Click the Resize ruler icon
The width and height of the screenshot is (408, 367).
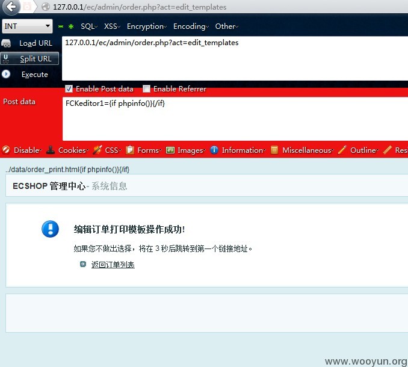click(387, 150)
